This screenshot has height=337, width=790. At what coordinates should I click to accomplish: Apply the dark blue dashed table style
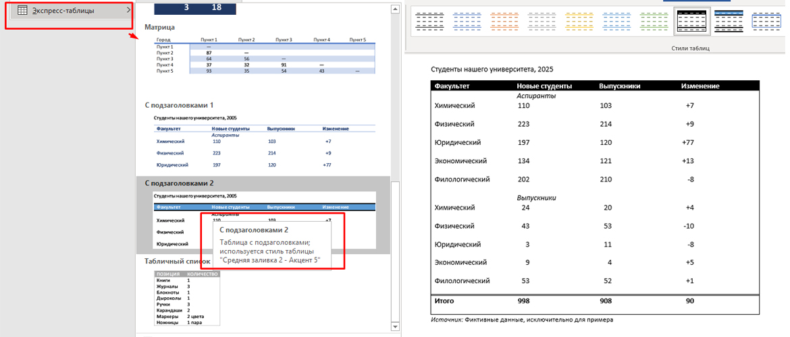pyautogui.click(x=467, y=22)
